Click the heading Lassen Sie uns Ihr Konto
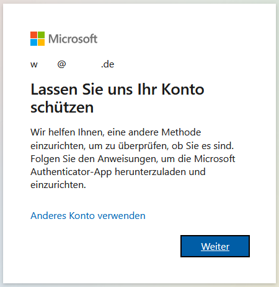 tap(117, 90)
